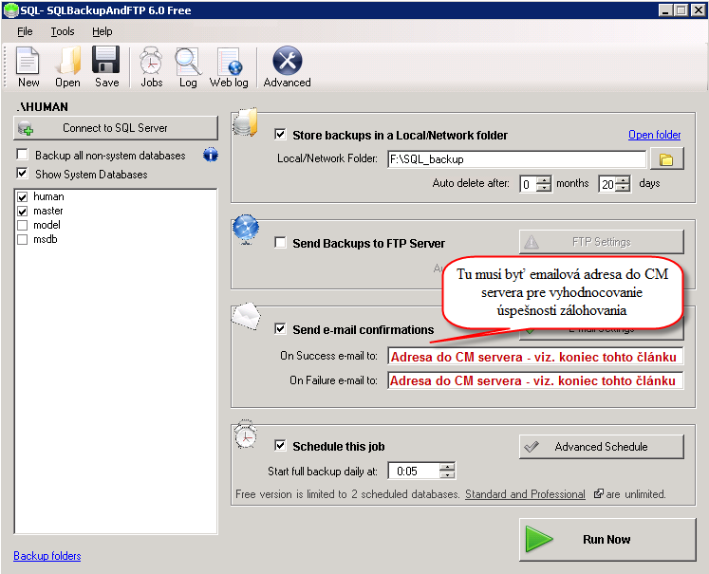Uncheck the human database
The height and width of the screenshot is (574, 709).
[22, 196]
